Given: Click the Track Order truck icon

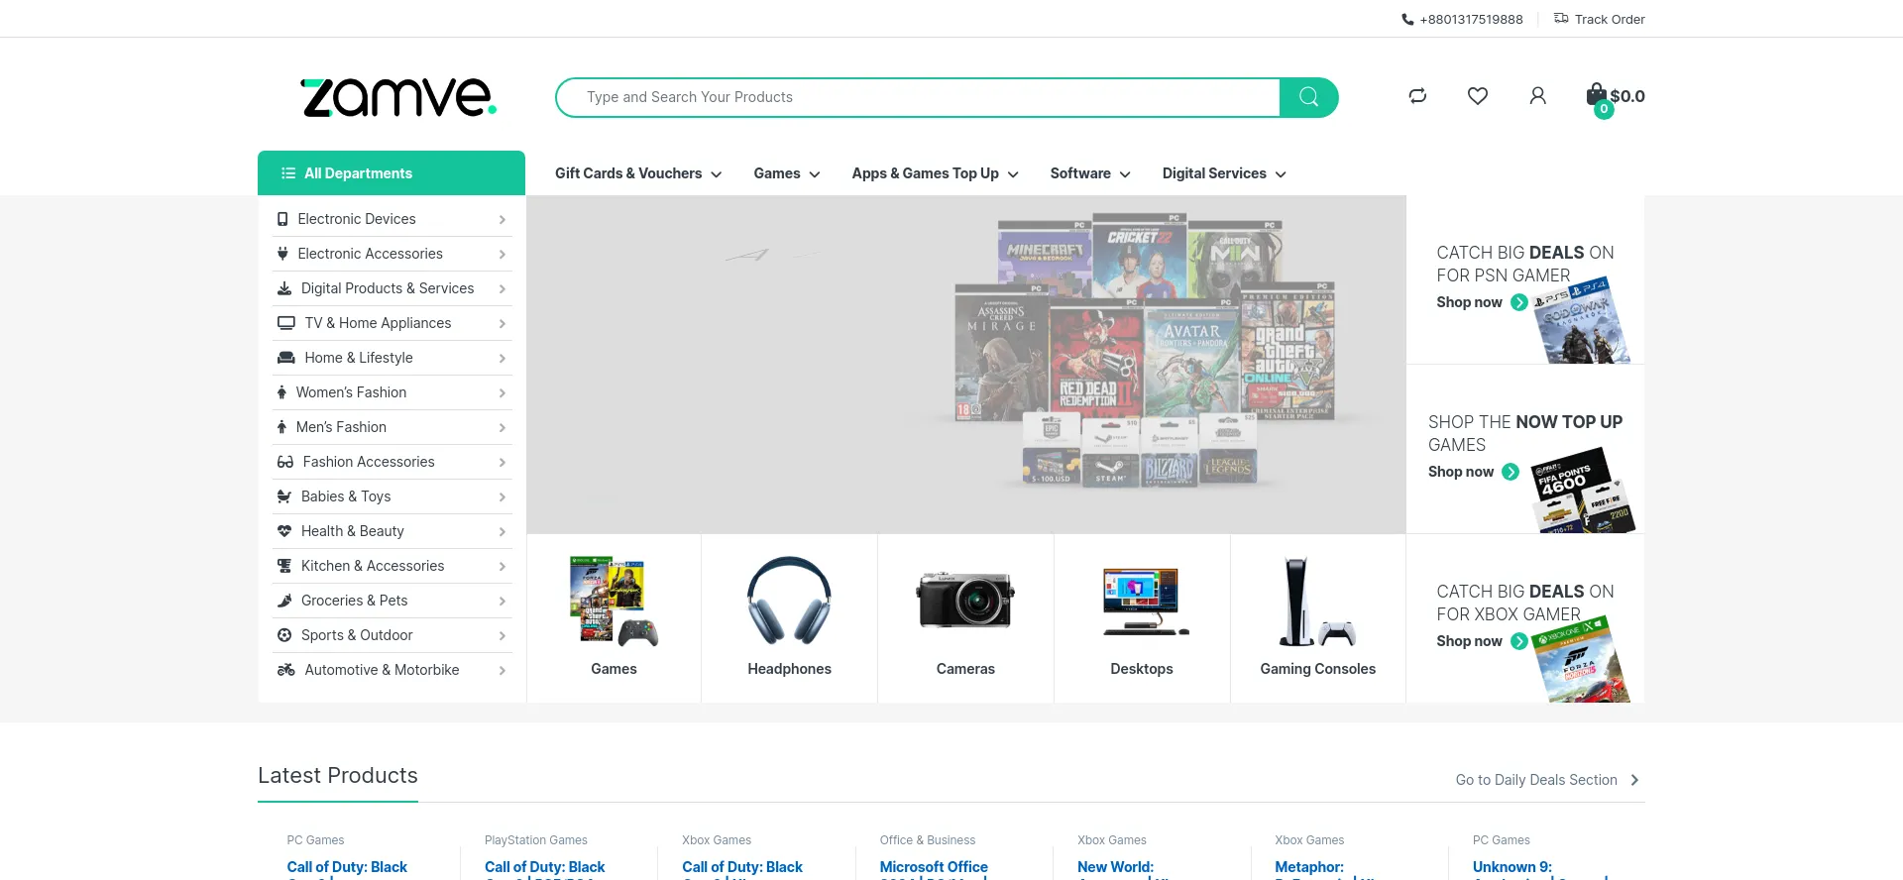Looking at the screenshot, I should (1561, 19).
